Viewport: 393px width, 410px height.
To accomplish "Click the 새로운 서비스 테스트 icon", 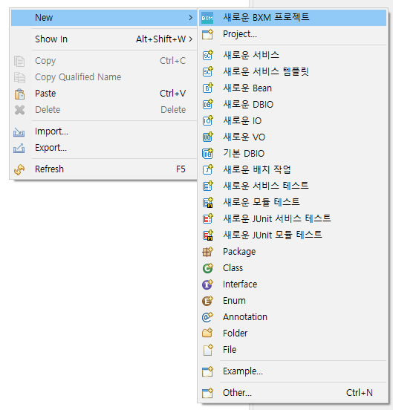I will point(207,186).
